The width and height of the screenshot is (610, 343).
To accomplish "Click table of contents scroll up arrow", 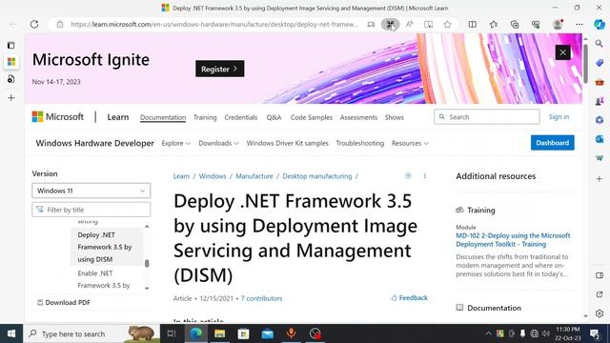I will point(147,227).
